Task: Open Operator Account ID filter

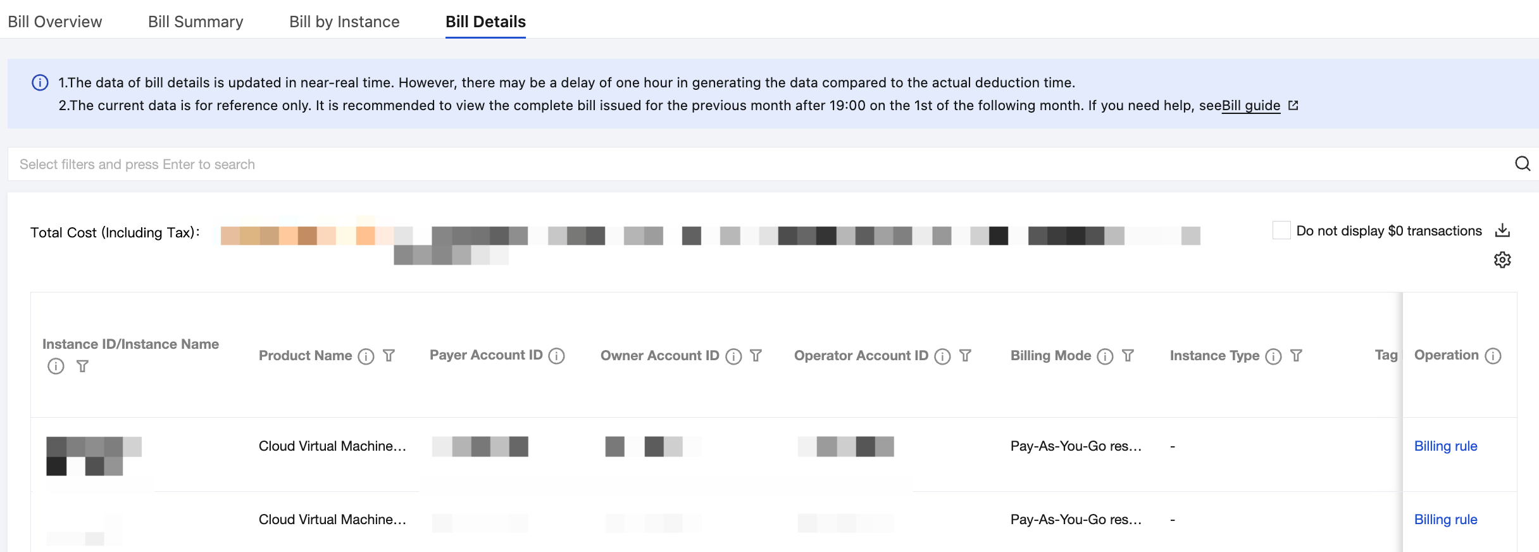Action: coord(965,356)
